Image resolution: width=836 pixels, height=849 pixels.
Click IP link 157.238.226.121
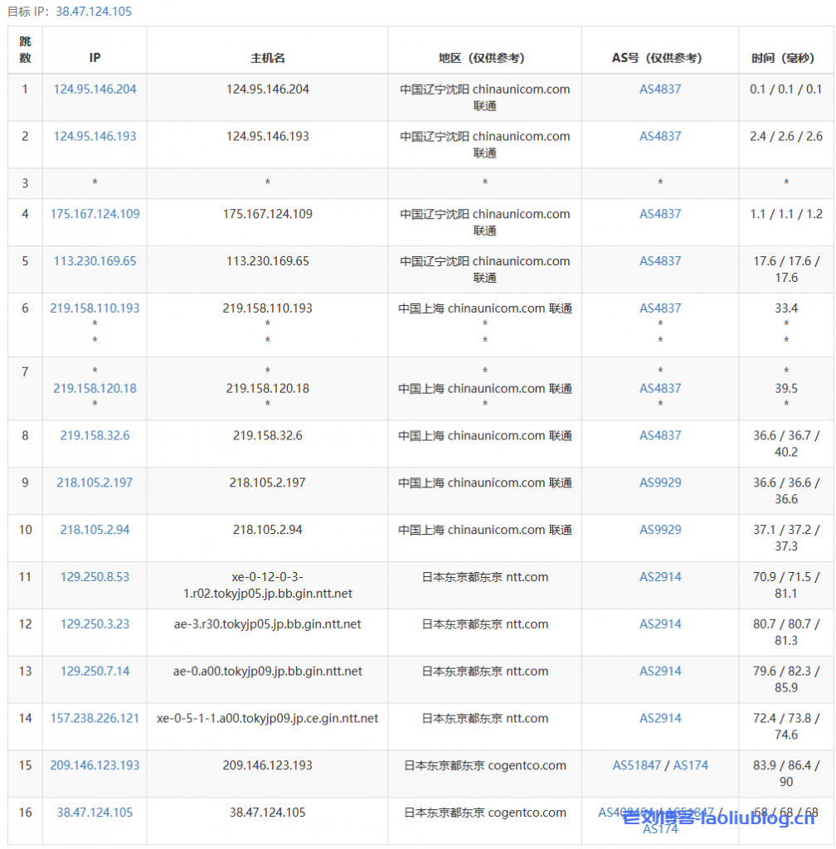pos(95,719)
